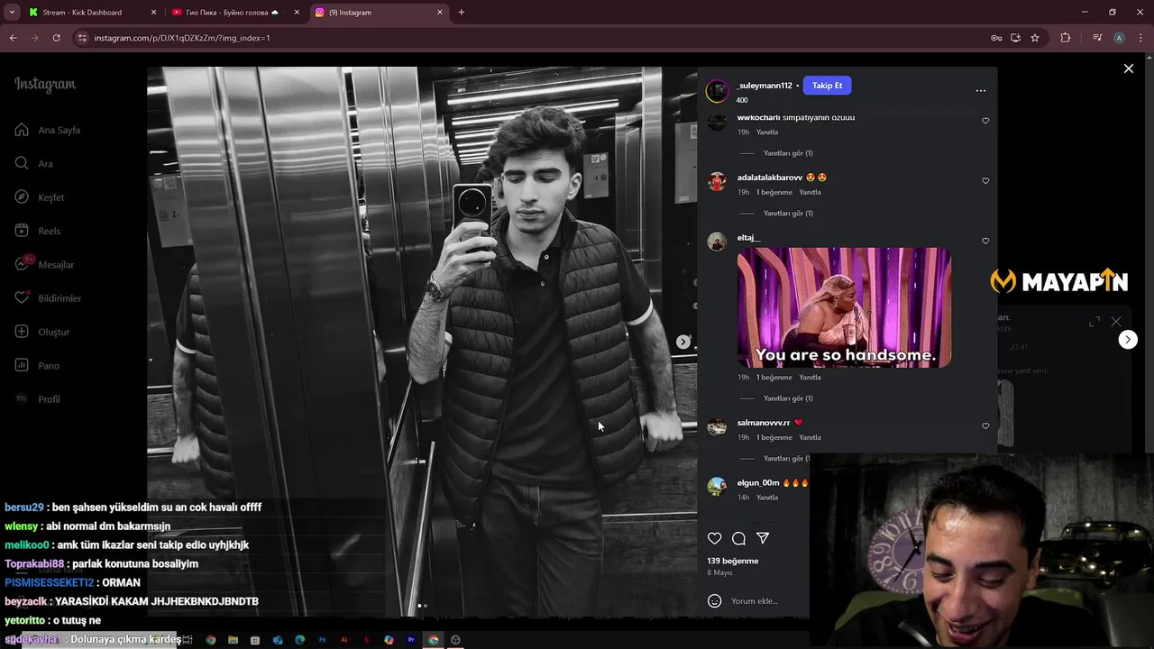Screen dimensions: 1154x649
Task: Click the Instagram URL address bar
Action: pyautogui.click(x=532, y=38)
